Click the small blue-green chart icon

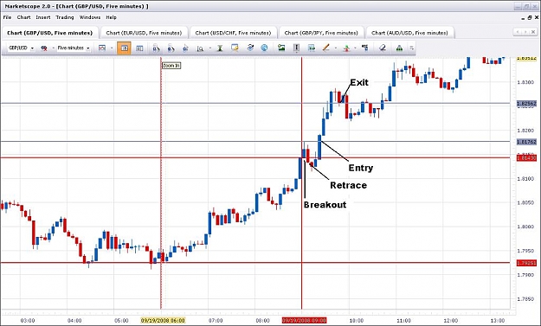pos(312,48)
